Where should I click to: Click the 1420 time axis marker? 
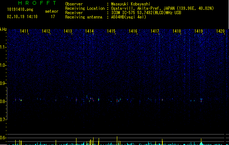pyautogui.click(x=220, y=31)
